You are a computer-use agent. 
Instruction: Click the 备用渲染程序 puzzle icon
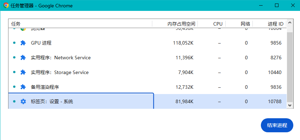pyautogui.click(x=23, y=87)
